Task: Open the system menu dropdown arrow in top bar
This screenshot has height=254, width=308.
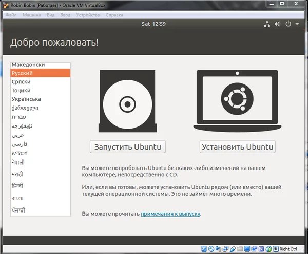Action: 296,24
